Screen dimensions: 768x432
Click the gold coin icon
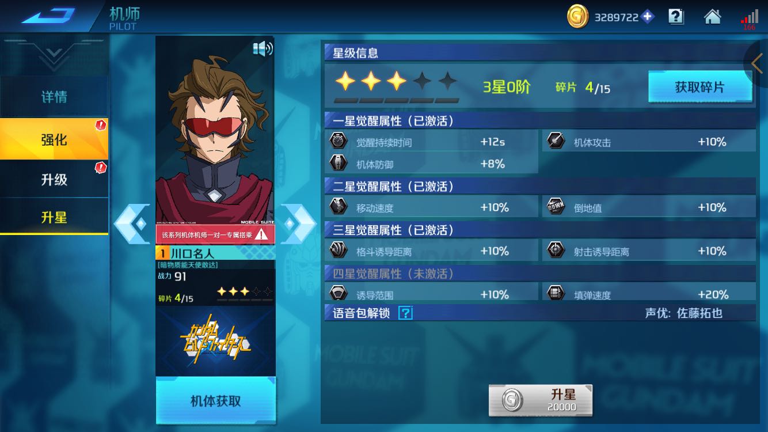pyautogui.click(x=577, y=17)
